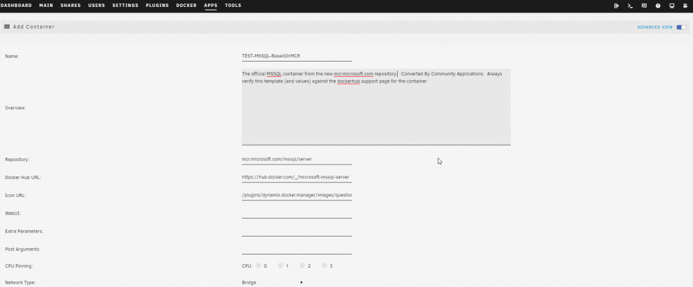The width and height of the screenshot is (693, 287).
Task: Open the Shares menu tab
Action: point(71,6)
